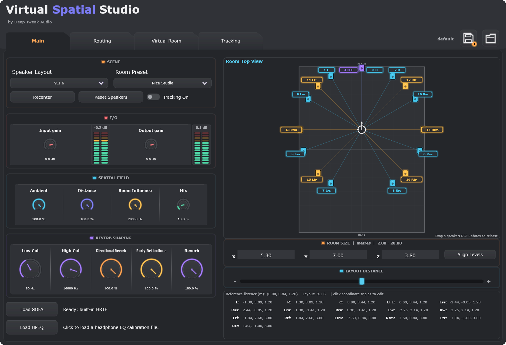Click the Early Reflections knob
This screenshot has width=506, height=345.
pos(151,269)
